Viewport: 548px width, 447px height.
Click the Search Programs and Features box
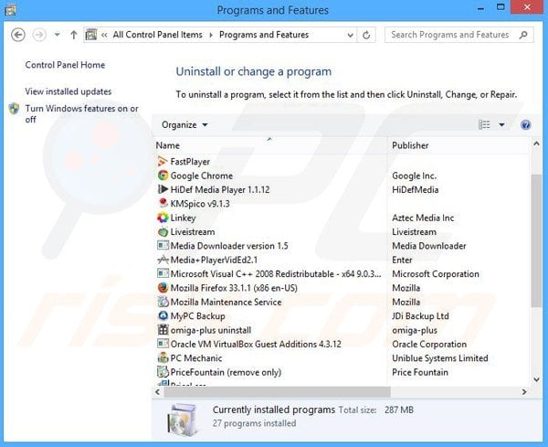point(449,35)
